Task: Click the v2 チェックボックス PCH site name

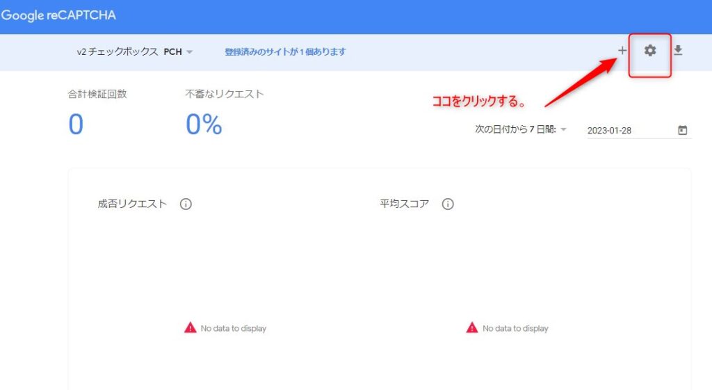Action: tap(129, 51)
